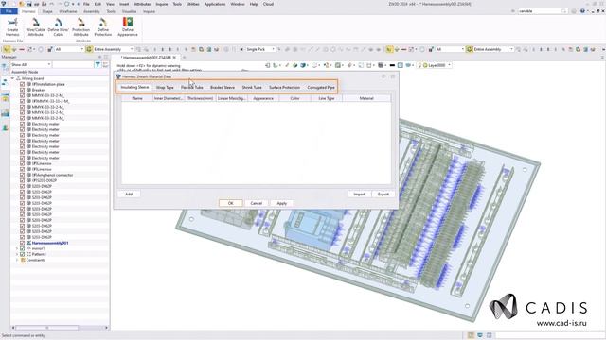Toggle the (IP)MMYK-33-33-2-M_ checkbox
606x340 pixels.
(x=22, y=101)
